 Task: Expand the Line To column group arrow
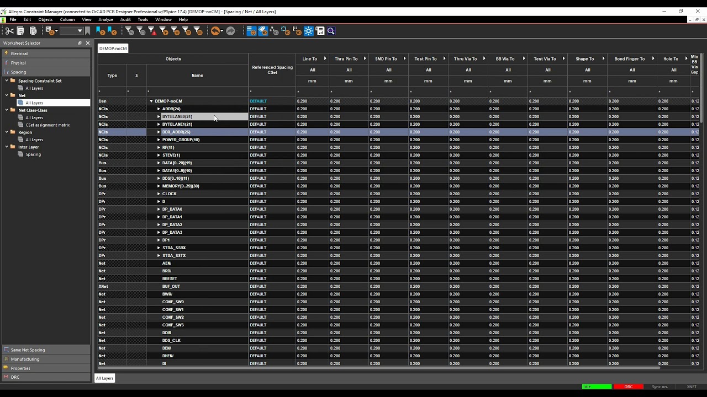pos(325,58)
